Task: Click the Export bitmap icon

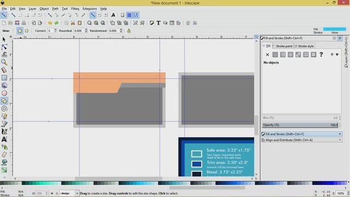Action: [40, 23]
